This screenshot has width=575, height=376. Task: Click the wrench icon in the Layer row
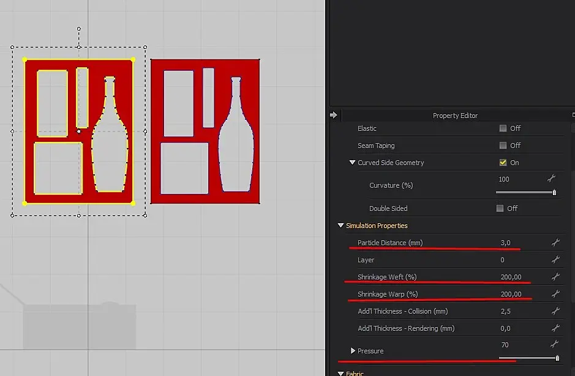[555, 260]
